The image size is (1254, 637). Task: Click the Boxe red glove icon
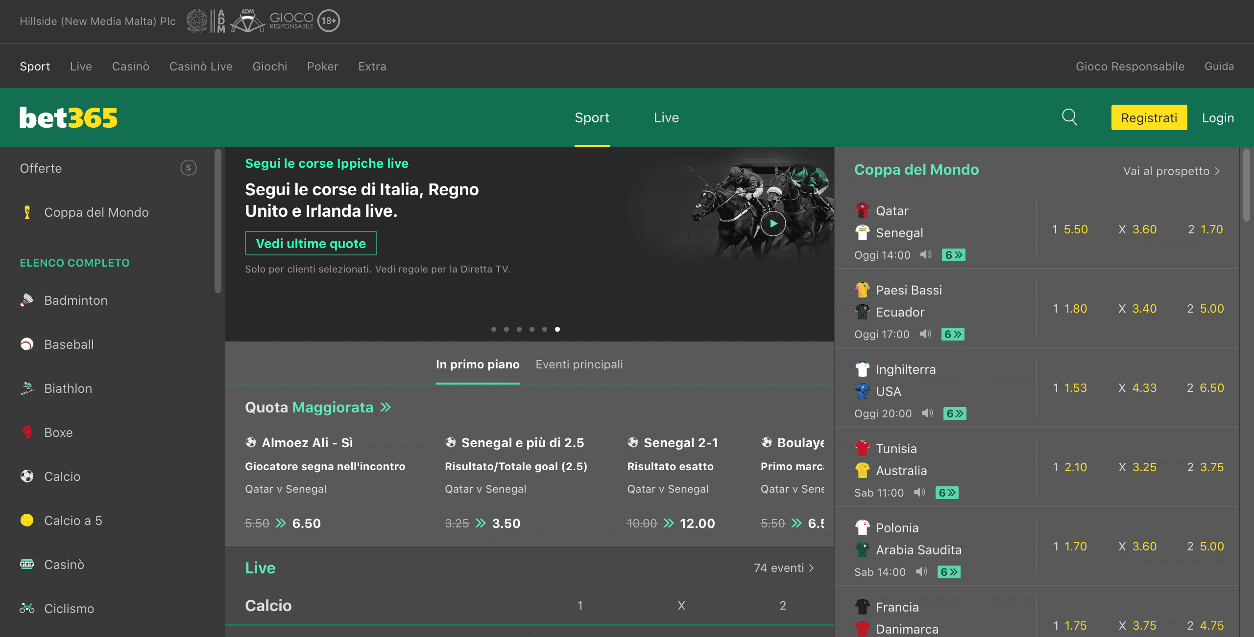(x=27, y=432)
